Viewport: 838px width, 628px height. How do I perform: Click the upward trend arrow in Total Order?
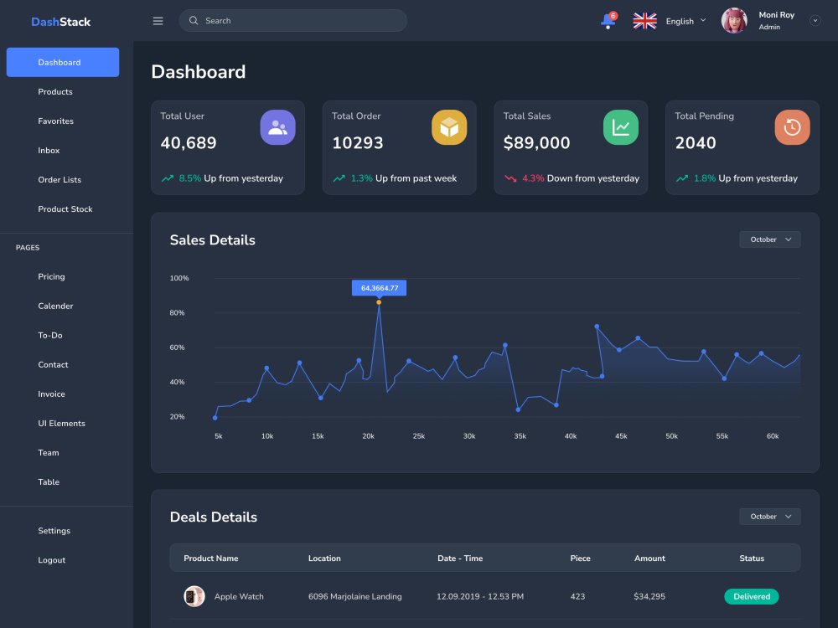339,178
